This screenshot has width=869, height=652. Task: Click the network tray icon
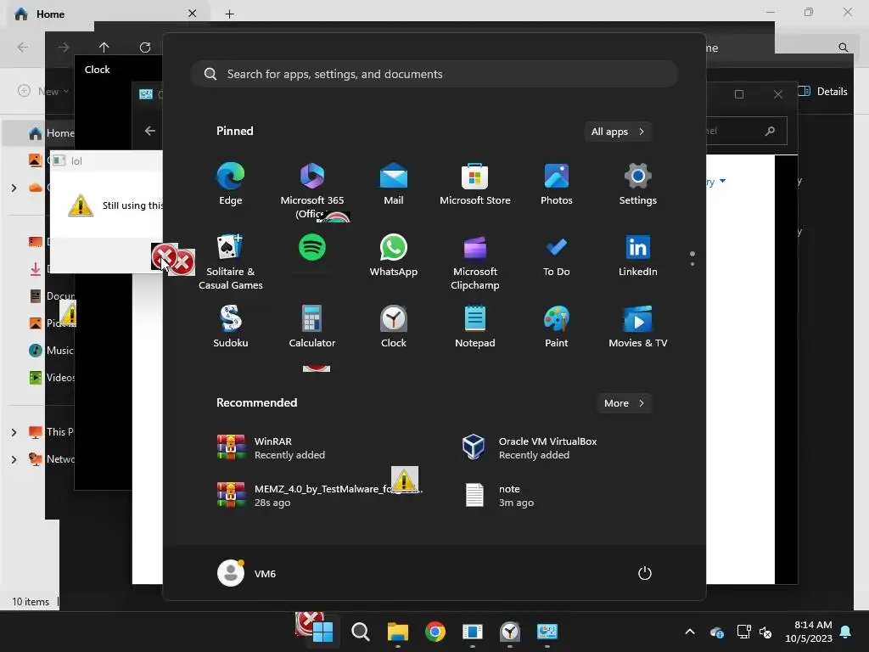coord(743,632)
